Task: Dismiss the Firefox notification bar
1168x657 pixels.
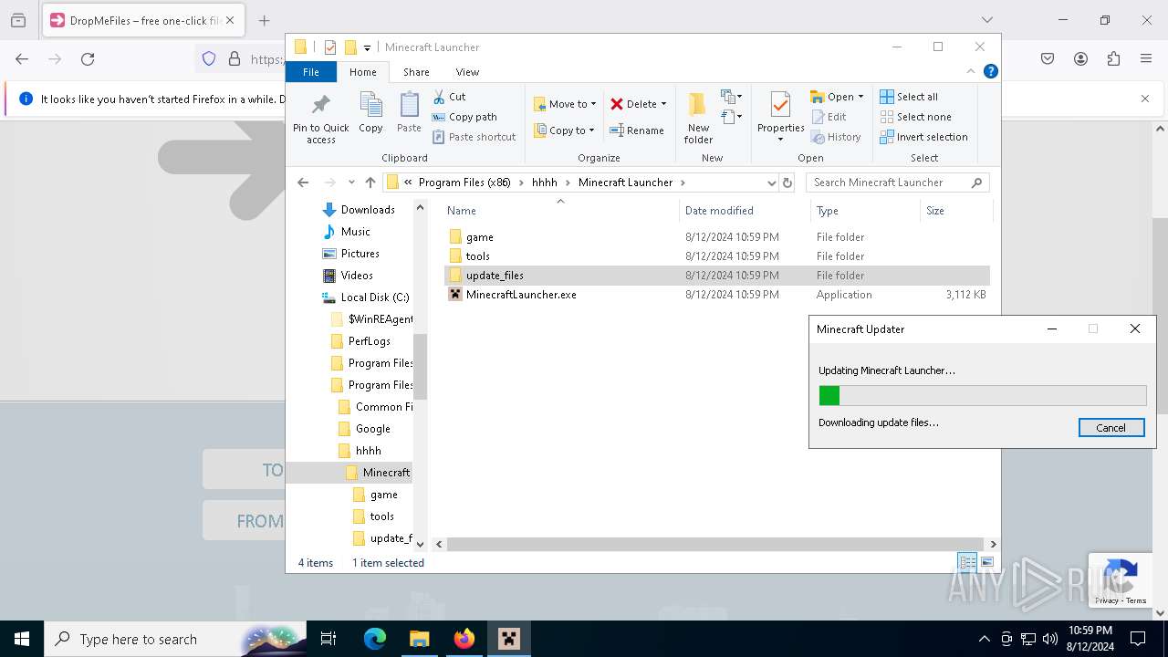Action: tap(1145, 99)
